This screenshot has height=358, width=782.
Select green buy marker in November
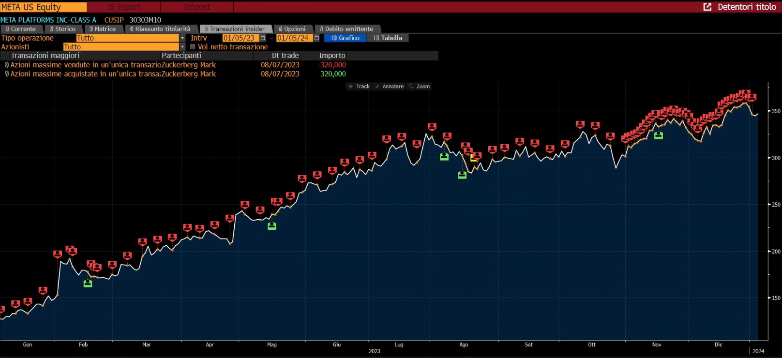659,135
